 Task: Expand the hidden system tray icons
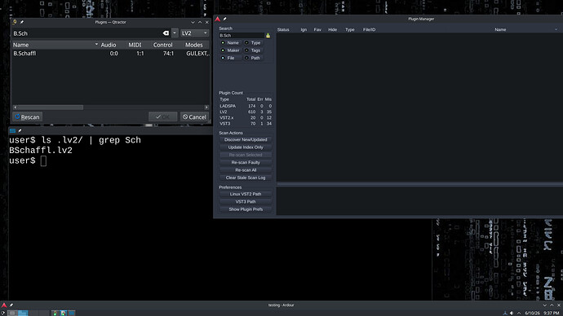[x=519, y=313]
